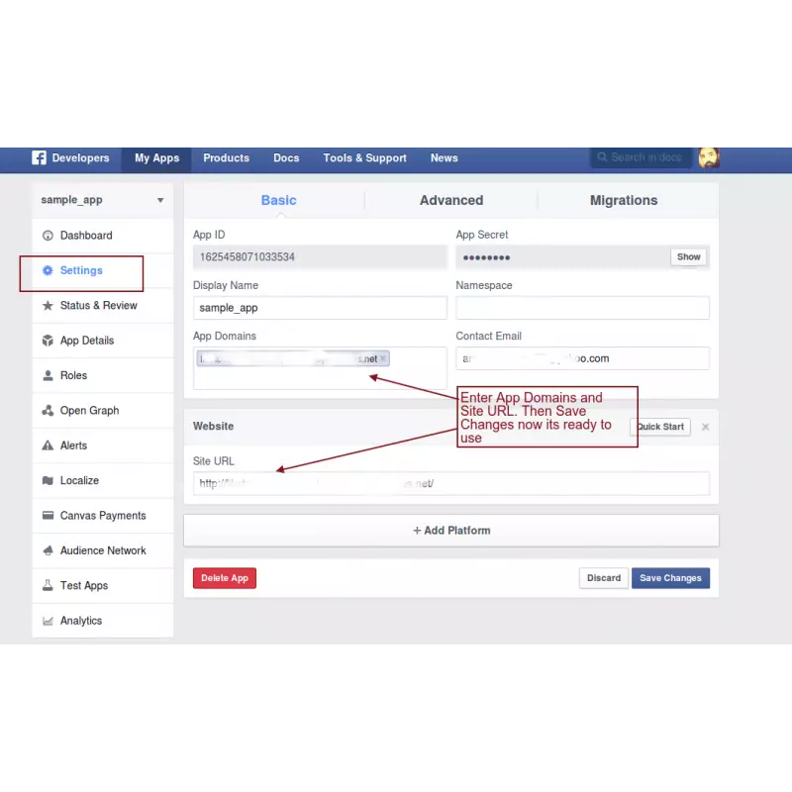Remove the Website platform with X
This screenshot has width=792, height=792.
pyautogui.click(x=706, y=428)
